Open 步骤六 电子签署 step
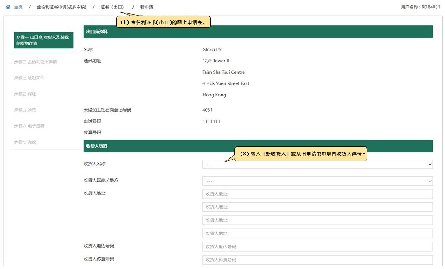This screenshot has width=445, height=269. pyautogui.click(x=29, y=126)
